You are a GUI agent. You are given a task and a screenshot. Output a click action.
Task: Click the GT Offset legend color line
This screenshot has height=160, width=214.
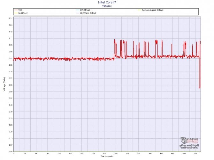coord(78,10)
